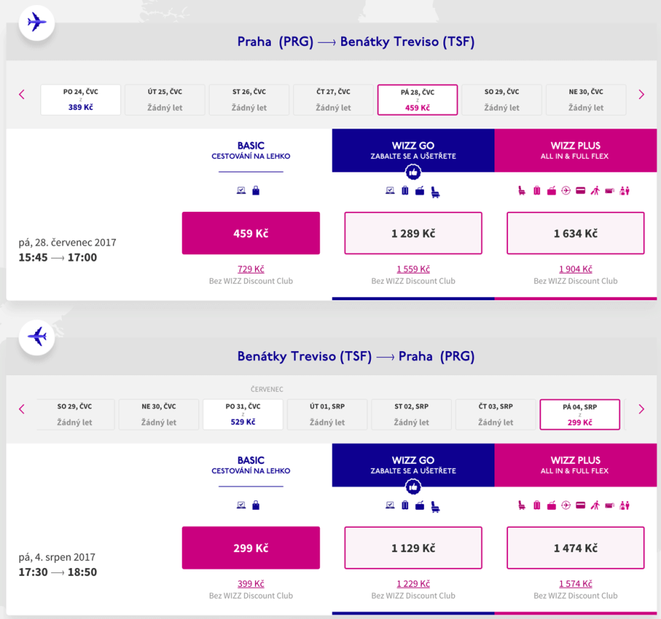Choose return WIZZ PLUS fare 1 474 Kč
This screenshot has height=619, width=661.
(x=576, y=548)
